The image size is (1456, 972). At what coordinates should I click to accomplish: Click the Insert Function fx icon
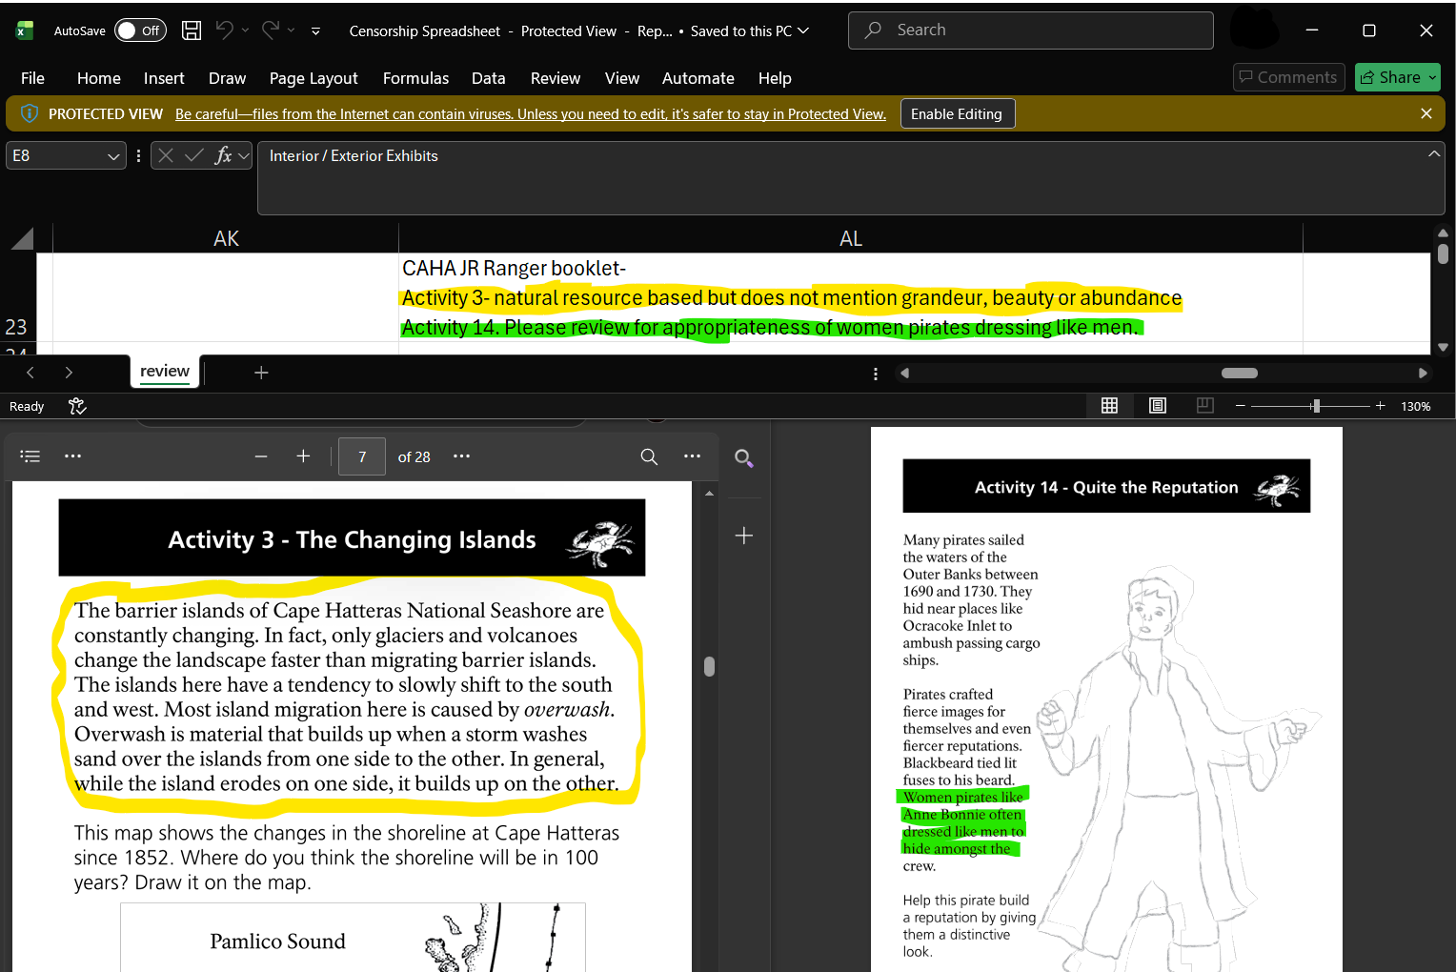(224, 155)
